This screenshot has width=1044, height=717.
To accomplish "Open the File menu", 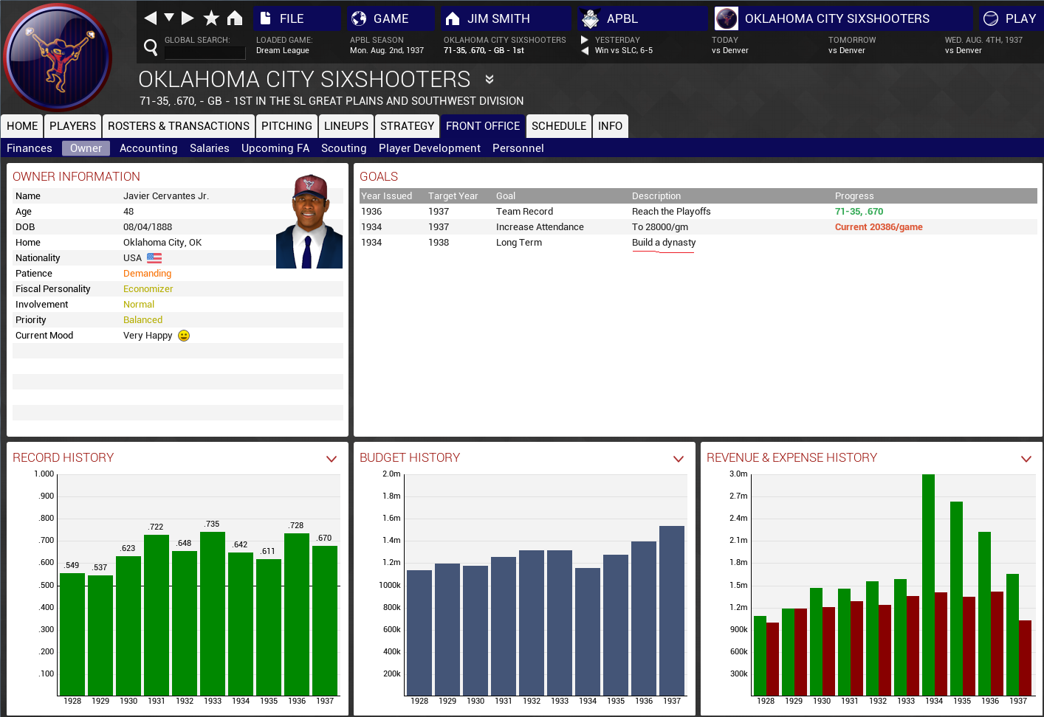I will click(x=291, y=18).
